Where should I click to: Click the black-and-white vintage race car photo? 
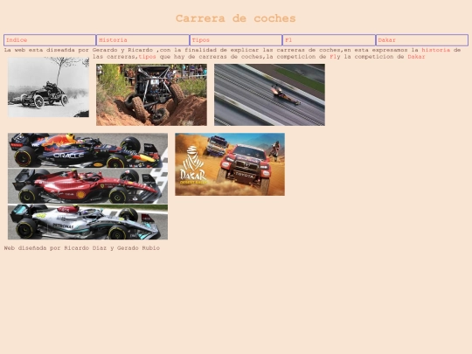click(48, 87)
